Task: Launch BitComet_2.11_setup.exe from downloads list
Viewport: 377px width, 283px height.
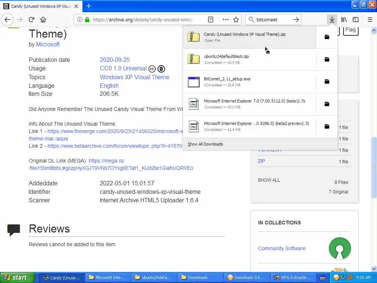Action: point(249,81)
